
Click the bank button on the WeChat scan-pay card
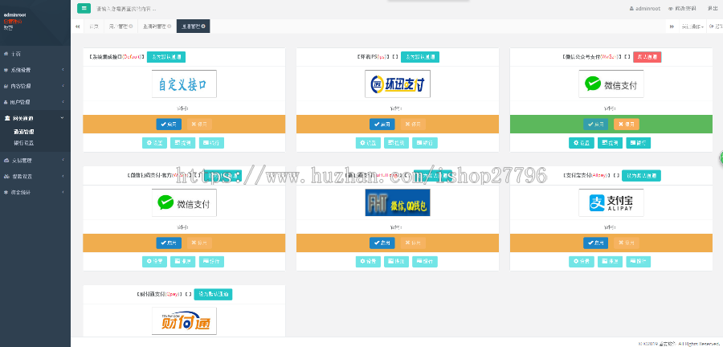tap(211, 262)
